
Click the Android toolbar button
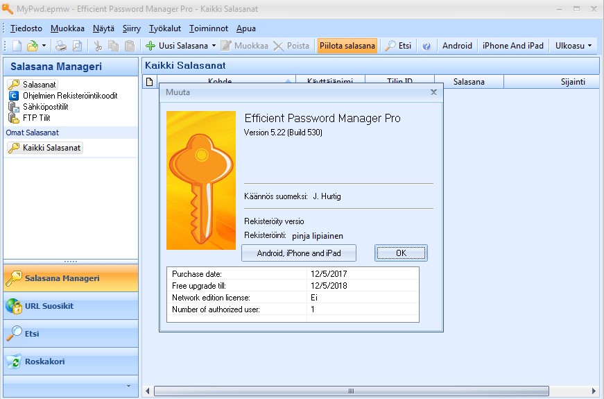coord(457,46)
